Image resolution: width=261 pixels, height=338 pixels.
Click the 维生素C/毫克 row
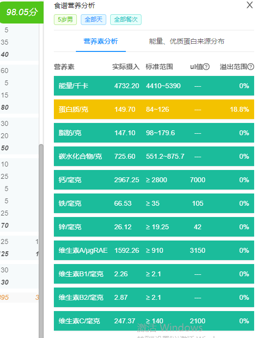(154, 321)
